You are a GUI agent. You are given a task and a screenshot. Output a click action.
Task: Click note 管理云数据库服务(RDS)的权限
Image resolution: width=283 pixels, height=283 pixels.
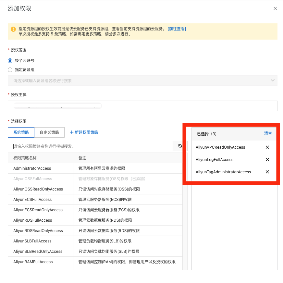click(x=105, y=220)
